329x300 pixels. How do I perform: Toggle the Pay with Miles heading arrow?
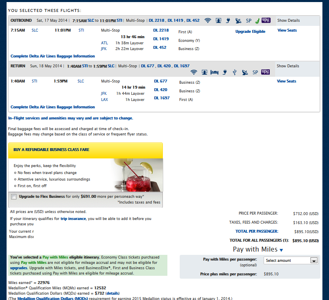click(281, 250)
